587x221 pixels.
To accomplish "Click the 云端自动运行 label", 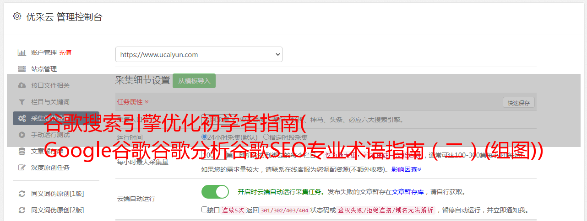I will coord(136,199).
